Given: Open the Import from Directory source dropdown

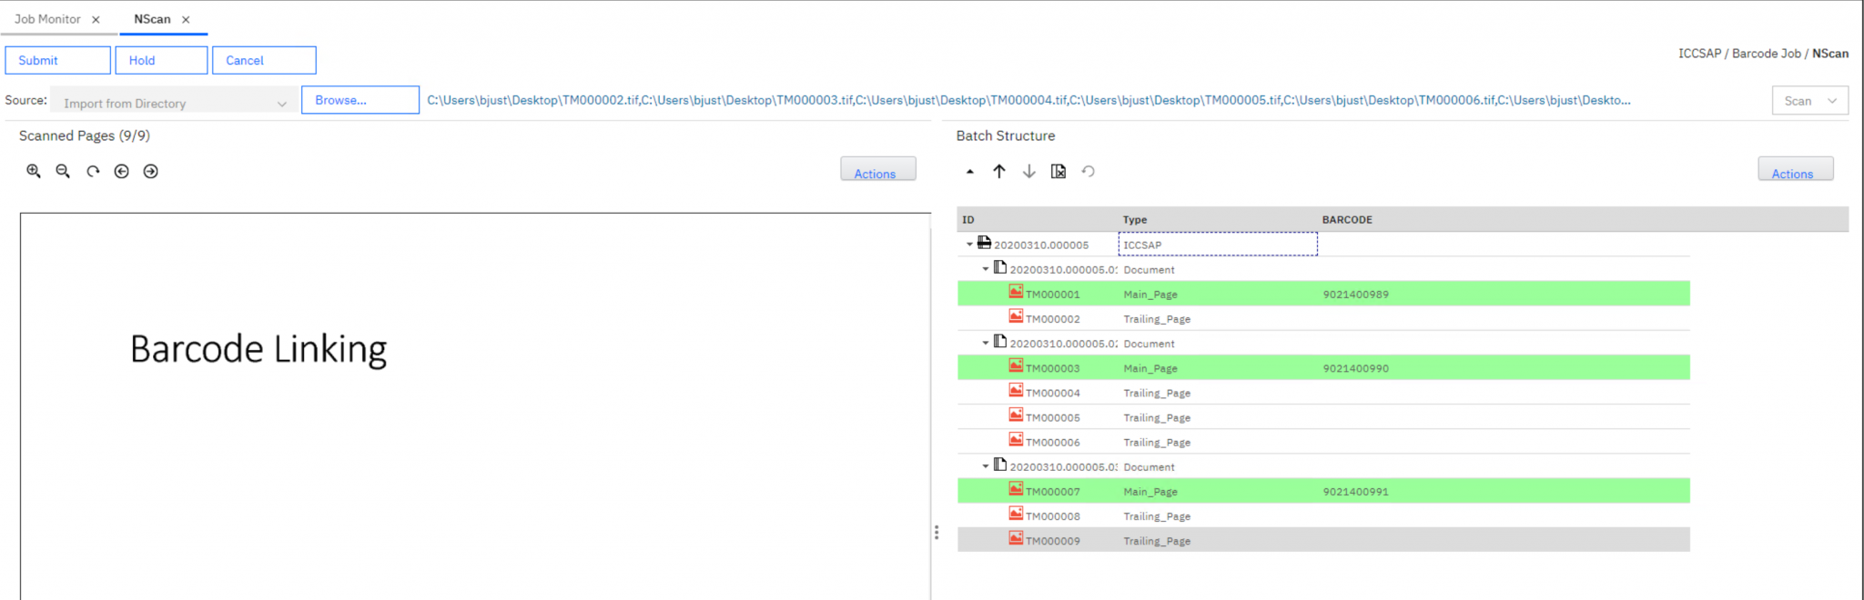Looking at the screenshot, I should click(173, 103).
